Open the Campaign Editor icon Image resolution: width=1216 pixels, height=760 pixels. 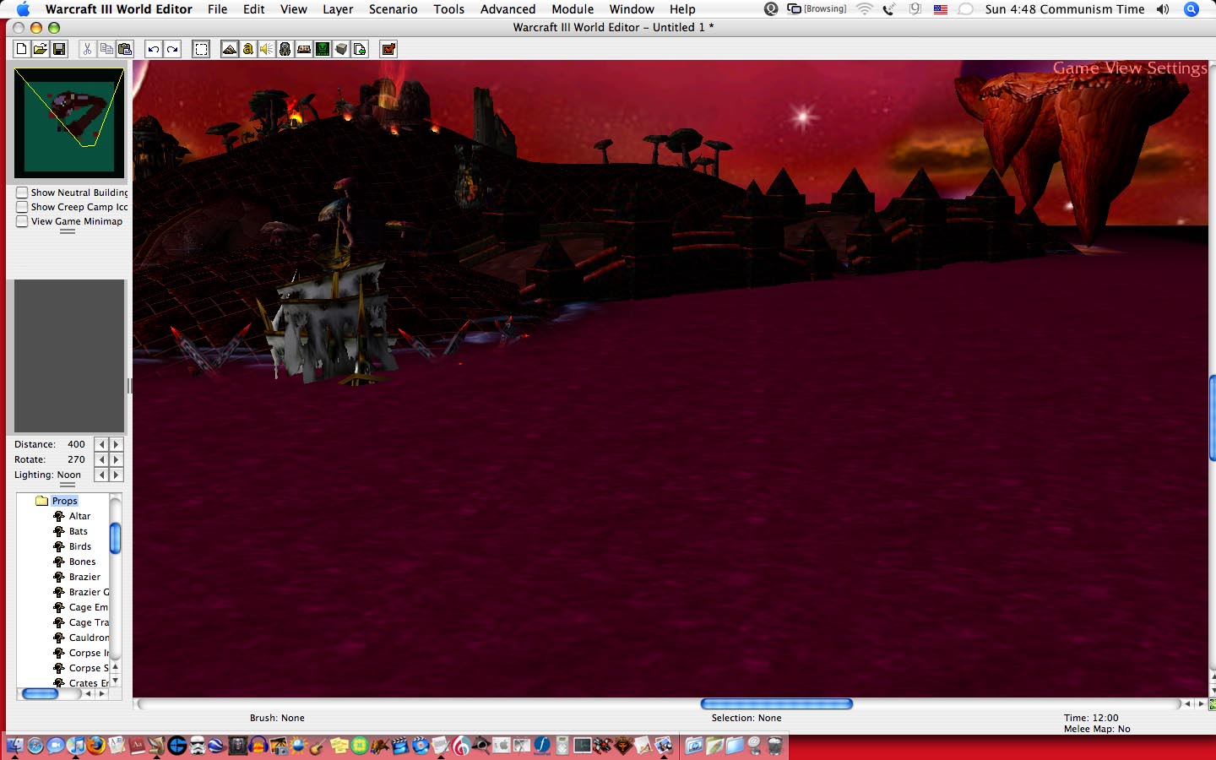[304, 49]
